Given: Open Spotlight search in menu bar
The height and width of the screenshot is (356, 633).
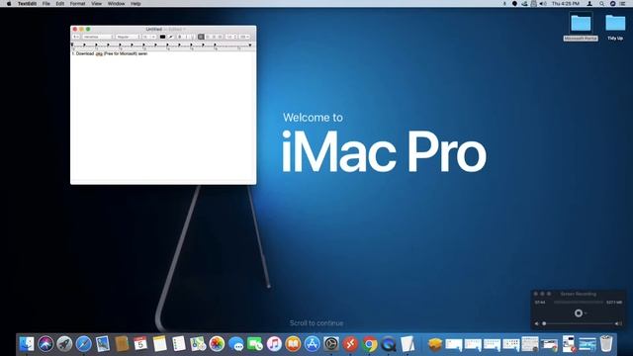Looking at the screenshot, I should [x=601, y=4].
